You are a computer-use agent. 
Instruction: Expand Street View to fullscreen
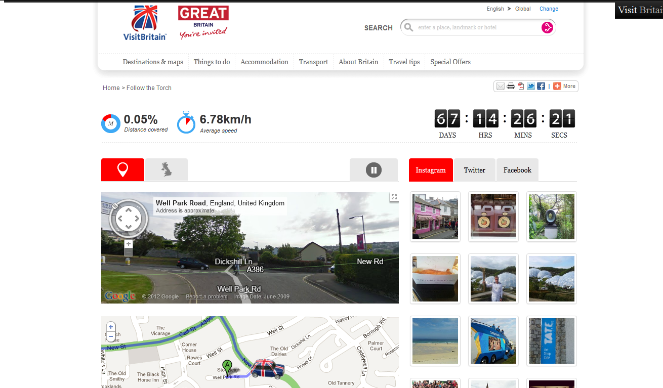[394, 197]
